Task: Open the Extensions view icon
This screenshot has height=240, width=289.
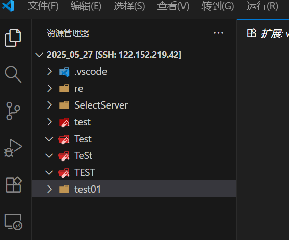Action: 14,185
